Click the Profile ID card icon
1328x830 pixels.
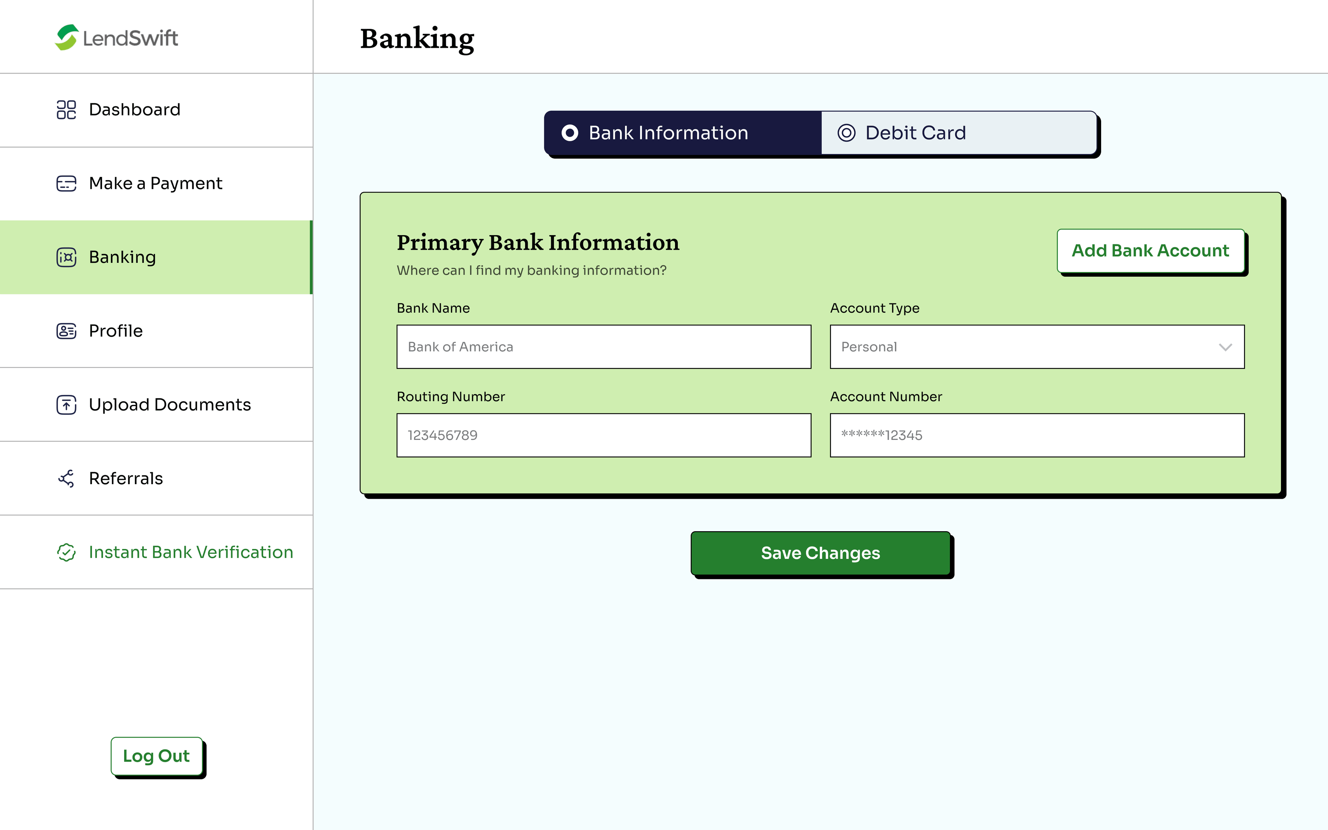click(66, 331)
